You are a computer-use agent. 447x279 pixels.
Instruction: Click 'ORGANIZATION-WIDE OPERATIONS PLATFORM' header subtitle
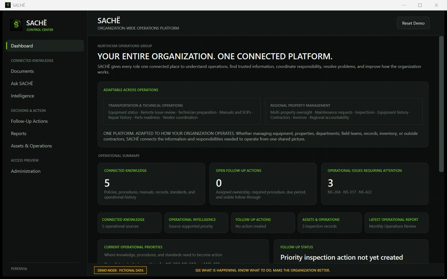point(138,28)
